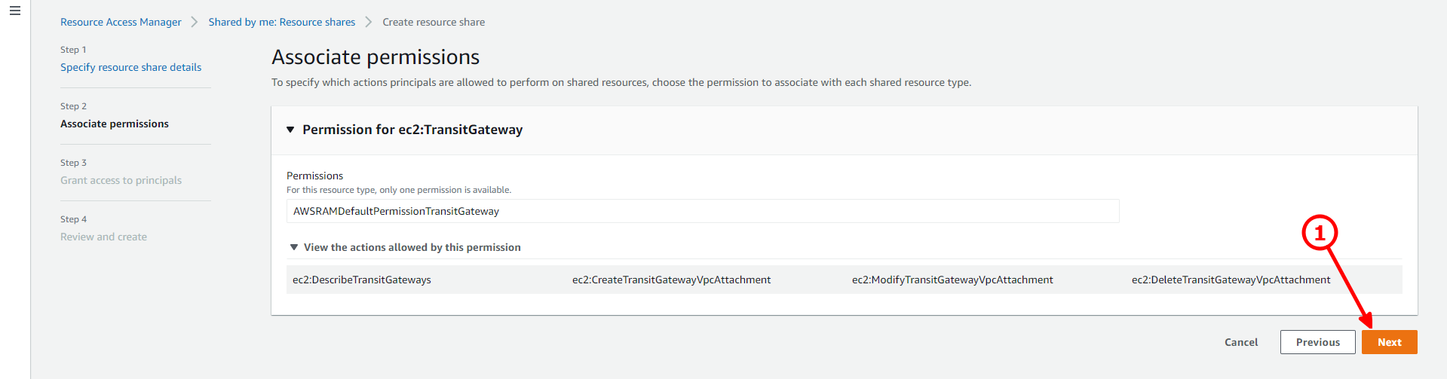Click the breadcrumb chevron after Resource Access Manager
1447x379 pixels.
click(x=195, y=22)
